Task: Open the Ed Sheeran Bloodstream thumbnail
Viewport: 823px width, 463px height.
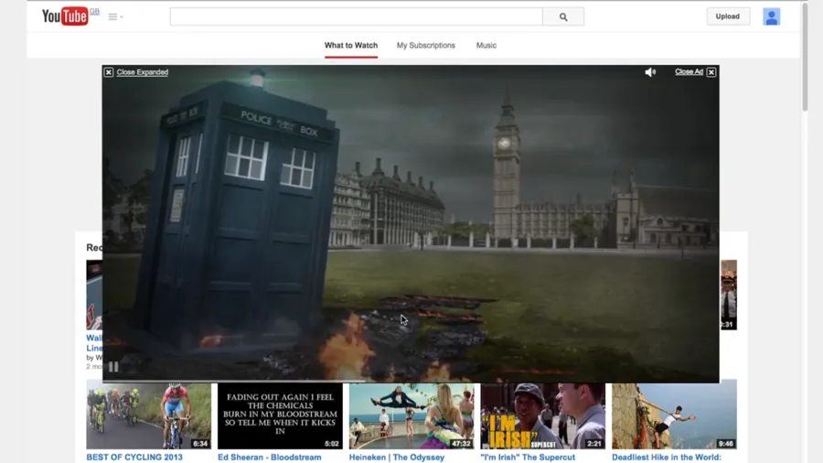Action: [280, 415]
